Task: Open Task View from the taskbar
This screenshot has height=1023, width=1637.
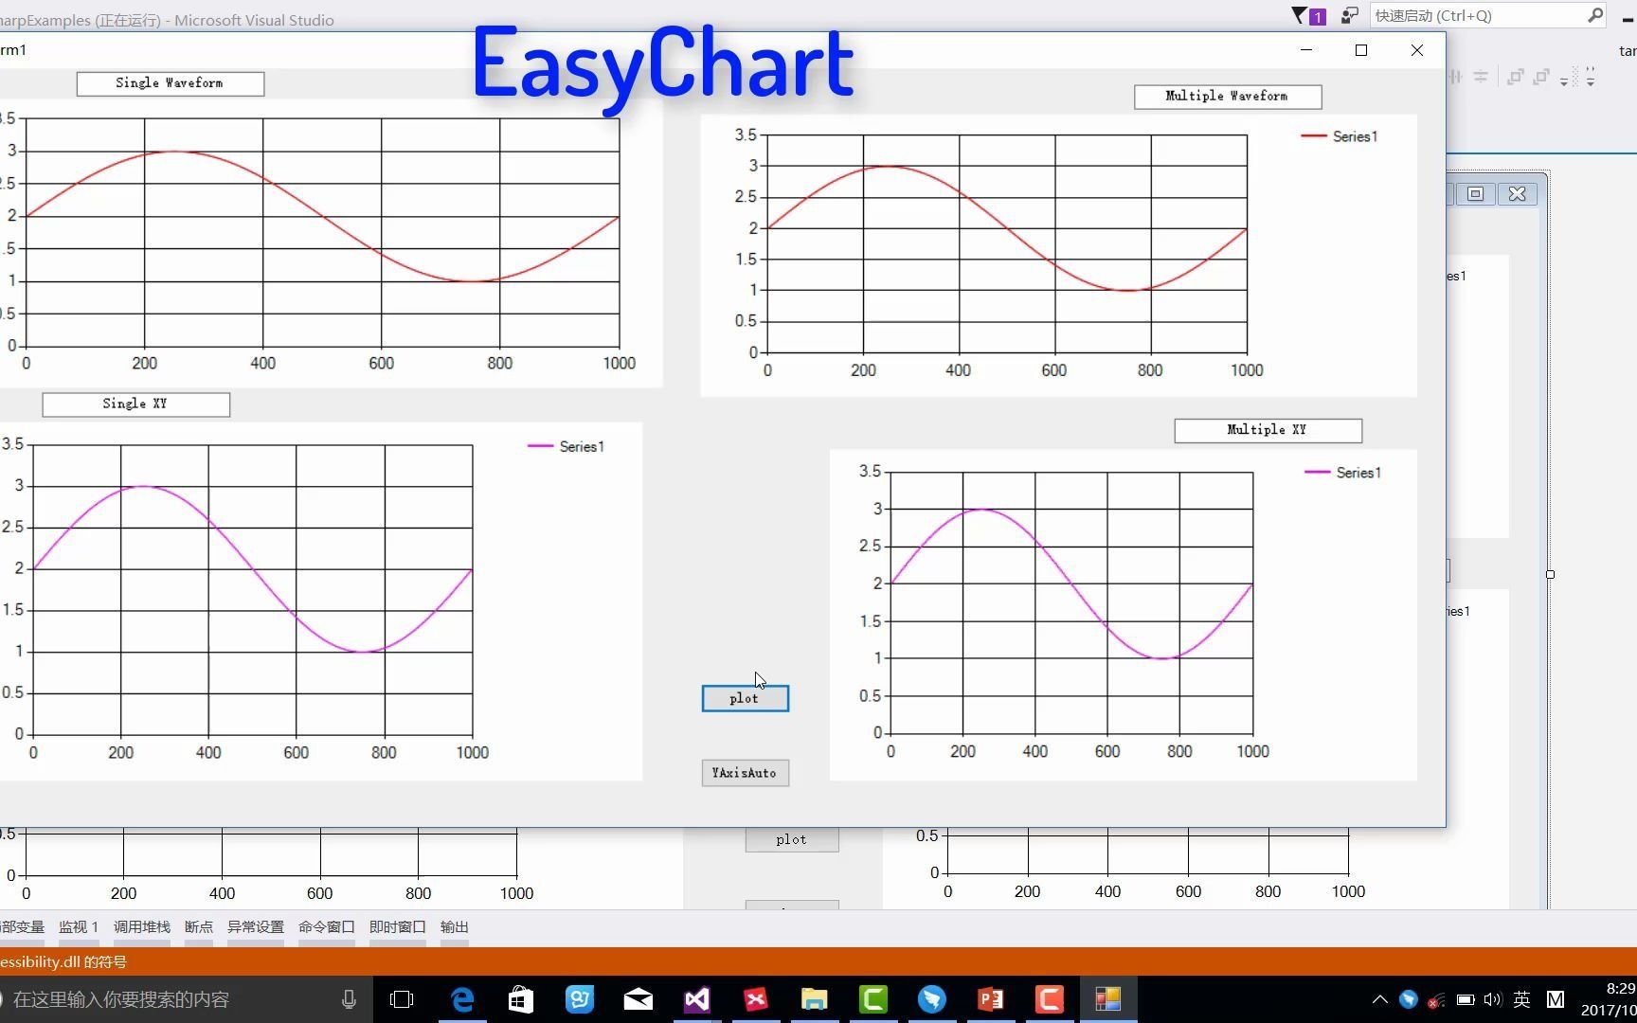Action: tap(402, 999)
